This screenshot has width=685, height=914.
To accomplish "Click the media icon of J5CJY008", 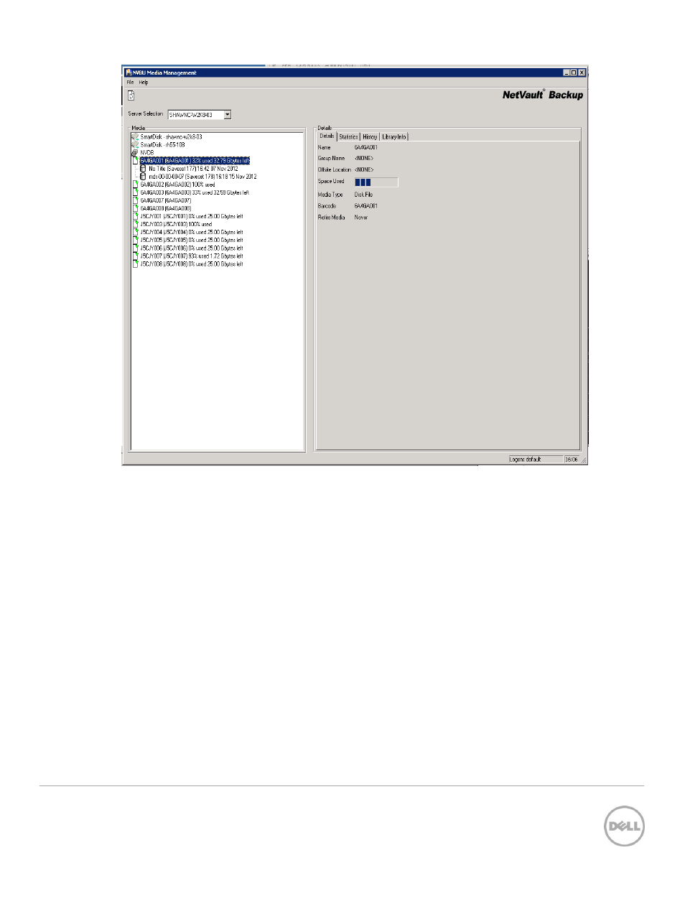I will coord(136,264).
